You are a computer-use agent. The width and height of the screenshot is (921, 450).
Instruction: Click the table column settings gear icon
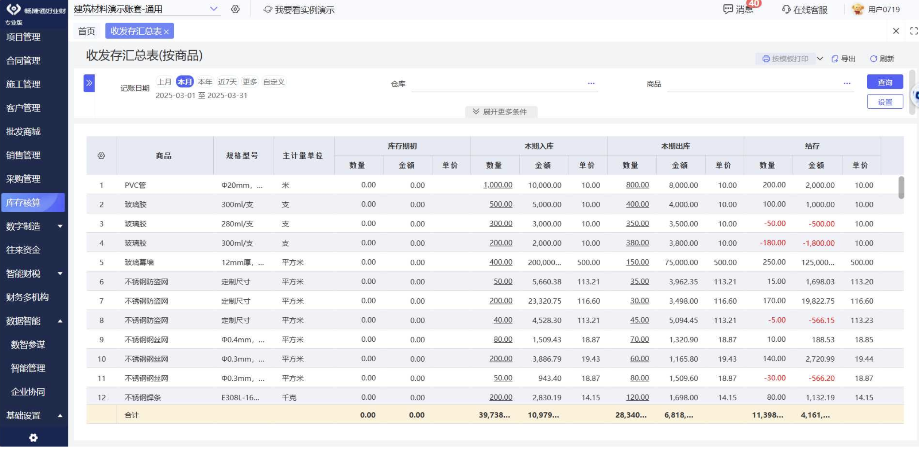(101, 156)
